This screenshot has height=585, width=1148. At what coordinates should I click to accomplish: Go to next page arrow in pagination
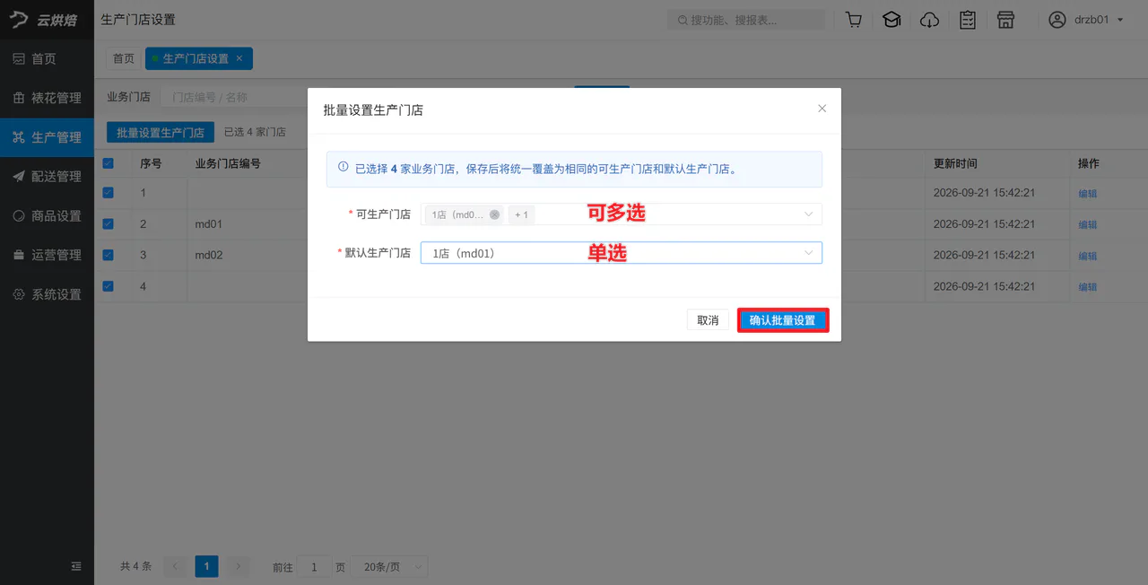[x=238, y=566]
